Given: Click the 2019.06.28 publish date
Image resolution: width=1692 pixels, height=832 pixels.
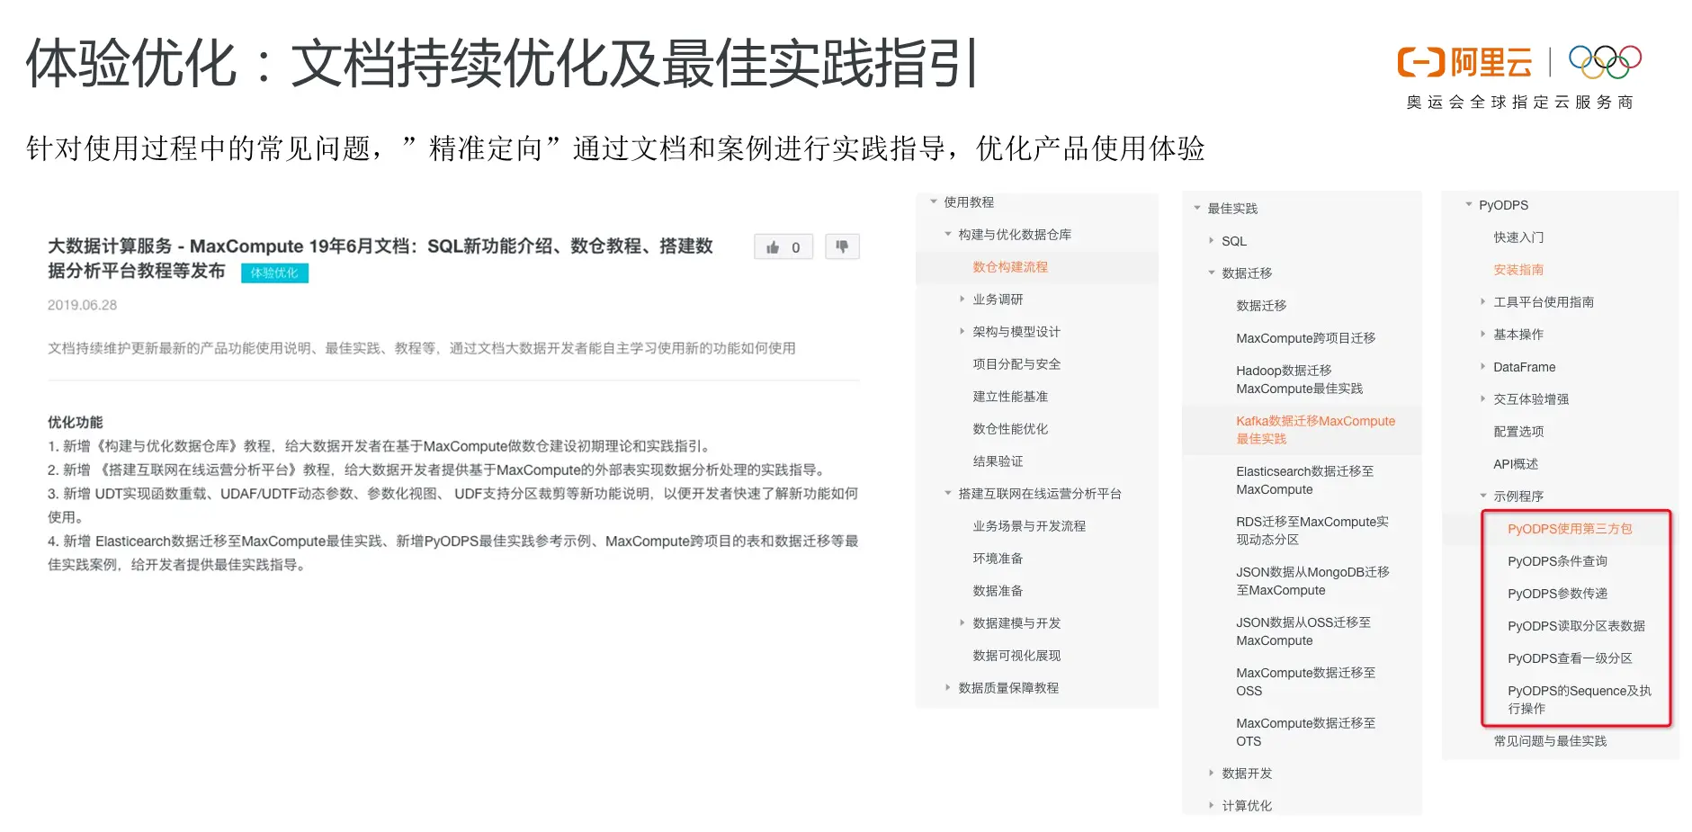Looking at the screenshot, I should tap(82, 305).
